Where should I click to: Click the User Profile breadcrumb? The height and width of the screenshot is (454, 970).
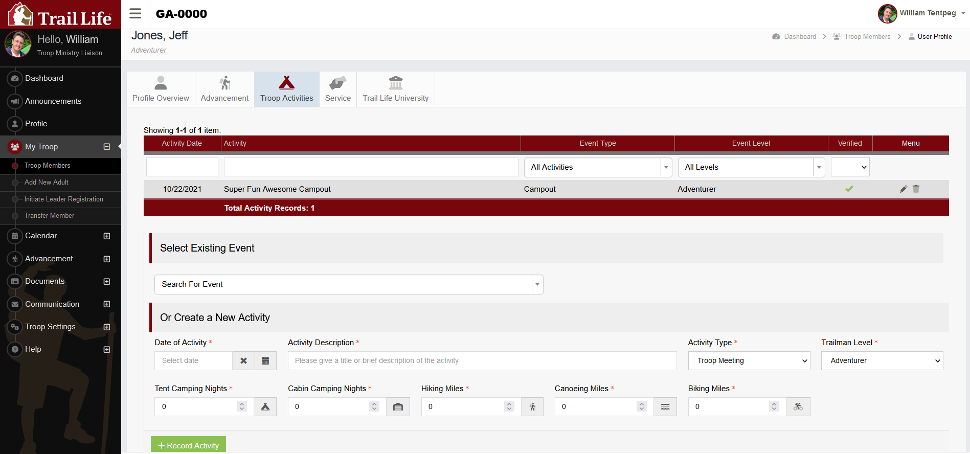coord(935,37)
